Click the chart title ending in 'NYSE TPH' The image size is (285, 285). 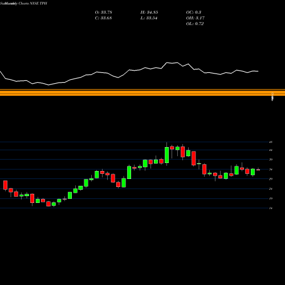[x=23, y=3]
